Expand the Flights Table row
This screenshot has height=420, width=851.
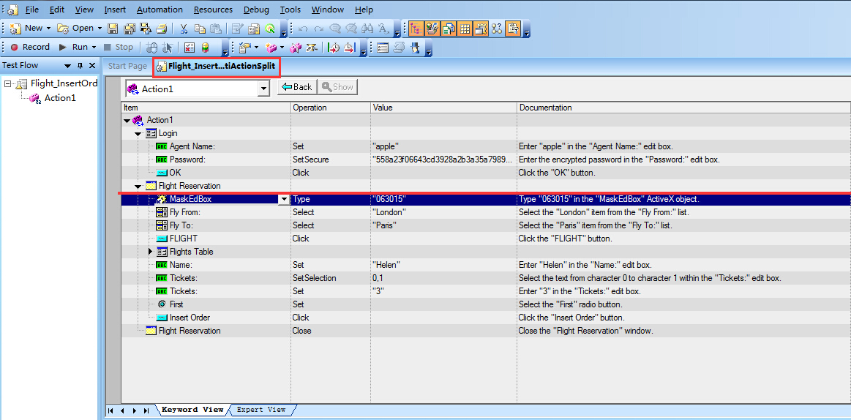click(151, 252)
